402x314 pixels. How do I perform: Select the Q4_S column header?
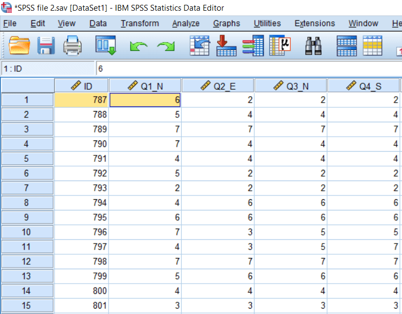click(x=364, y=86)
